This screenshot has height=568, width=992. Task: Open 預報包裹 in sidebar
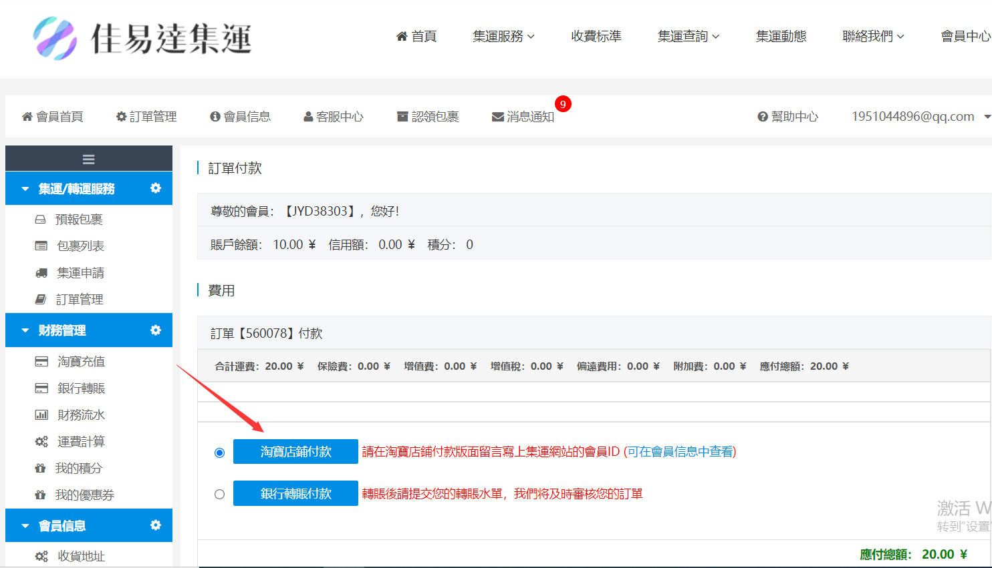(79, 219)
